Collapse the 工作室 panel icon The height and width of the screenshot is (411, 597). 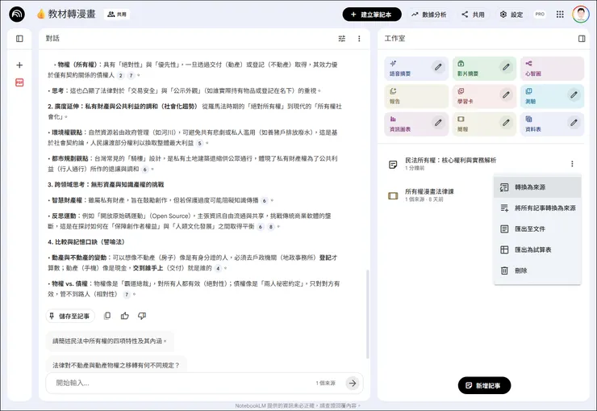pos(582,39)
